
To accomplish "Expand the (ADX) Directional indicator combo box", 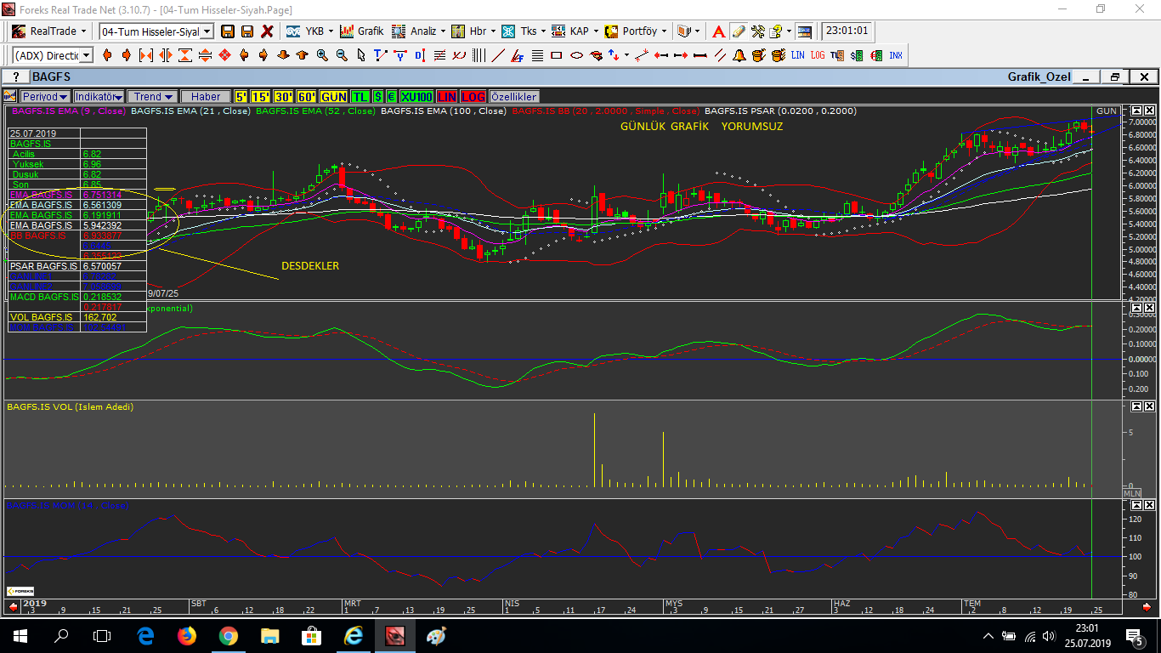I will (x=86, y=55).
